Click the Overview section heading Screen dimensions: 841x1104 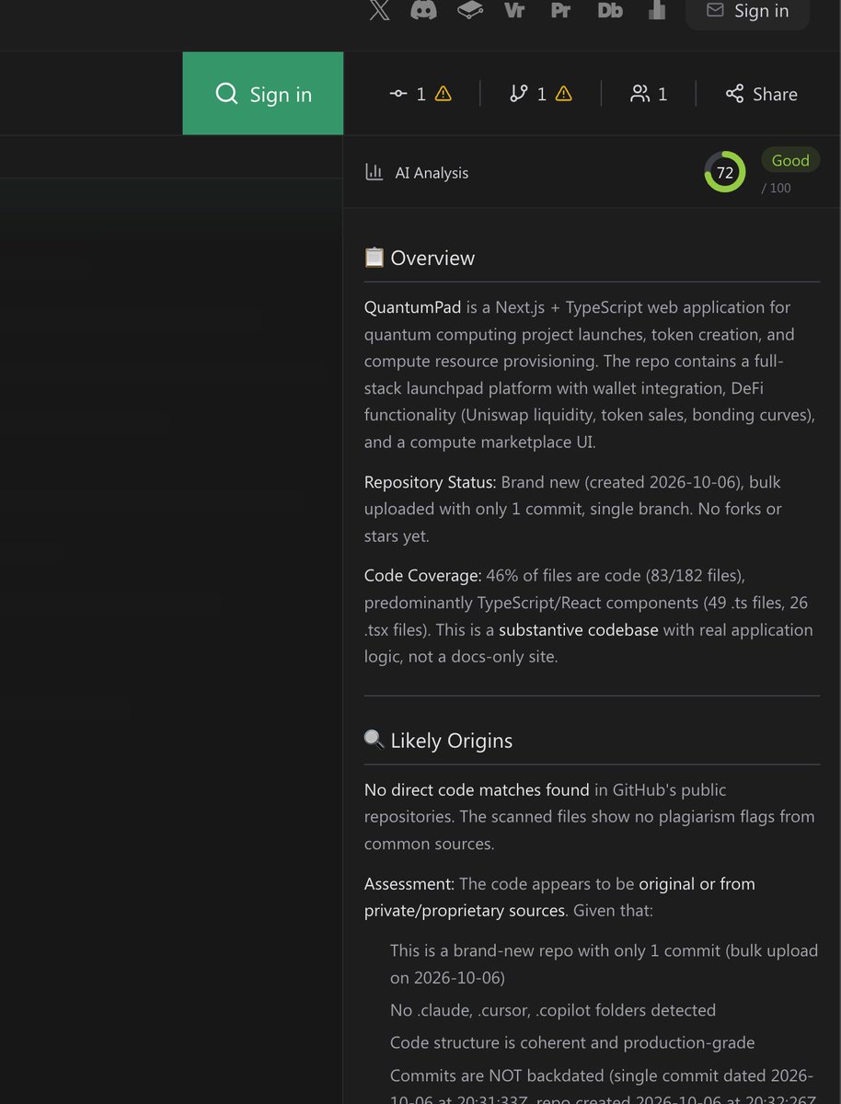(420, 258)
